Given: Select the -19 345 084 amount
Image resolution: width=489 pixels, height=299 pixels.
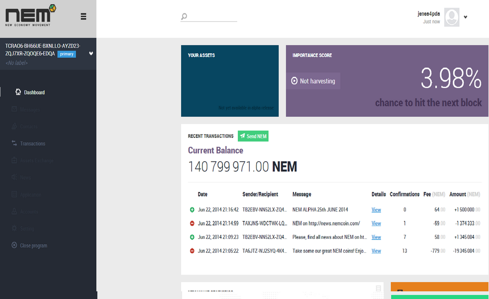Looking at the screenshot, I should [467, 251].
